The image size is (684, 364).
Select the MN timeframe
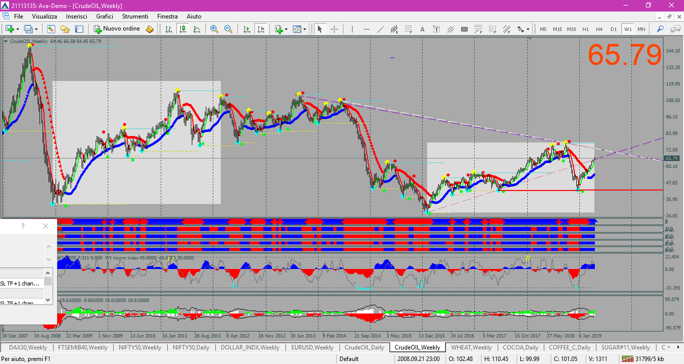[x=641, y=29]
